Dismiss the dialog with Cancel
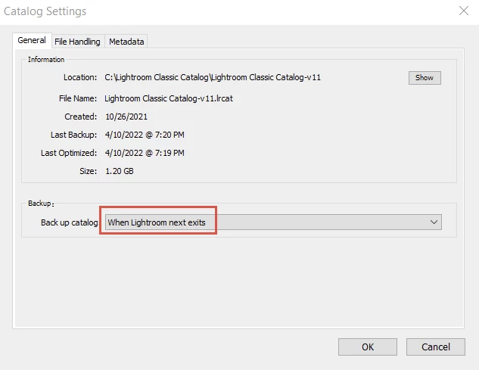The height and width of the screenshot is (370, 479). [x=436, y=347]
